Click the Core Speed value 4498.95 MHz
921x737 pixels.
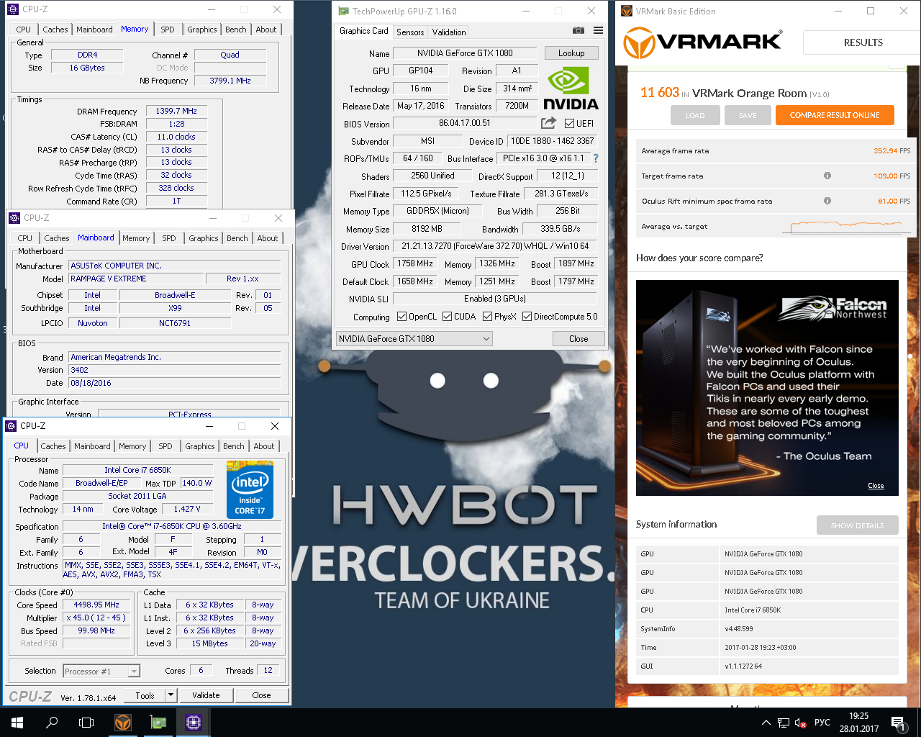96,605
